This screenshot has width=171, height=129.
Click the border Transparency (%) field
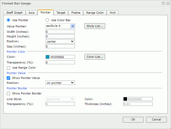click(60, 104)
